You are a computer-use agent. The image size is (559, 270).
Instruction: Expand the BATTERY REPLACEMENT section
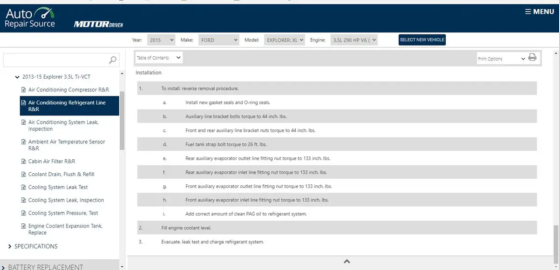pos(4,267)
